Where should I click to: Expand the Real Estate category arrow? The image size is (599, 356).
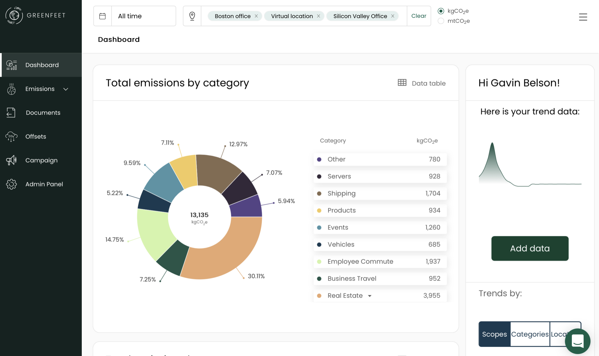[369, 296]
